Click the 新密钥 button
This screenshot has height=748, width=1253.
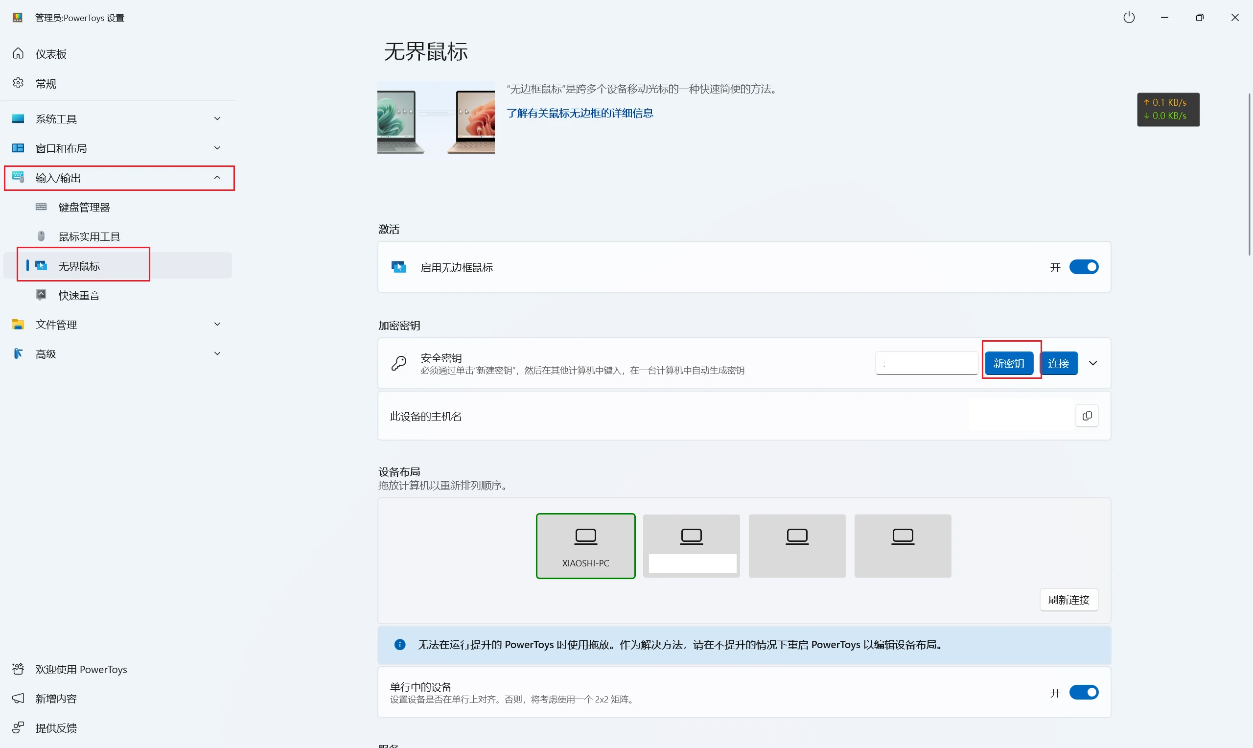coord(1009,363)
